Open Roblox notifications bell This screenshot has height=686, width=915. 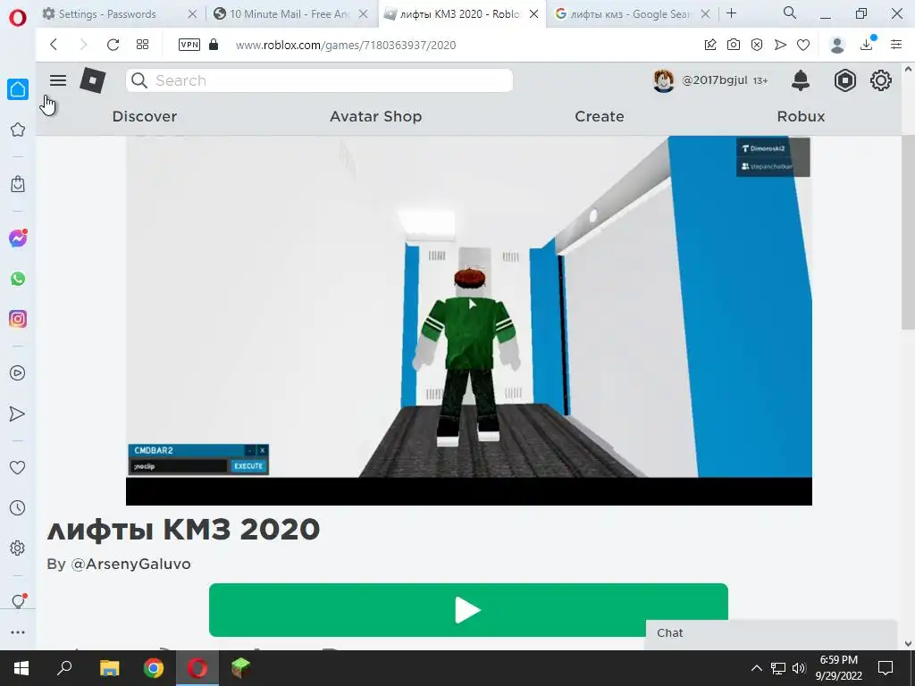click(x=800, y=80)
